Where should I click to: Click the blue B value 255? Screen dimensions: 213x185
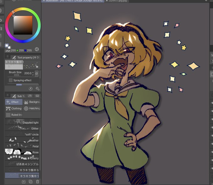click(29, 51)
